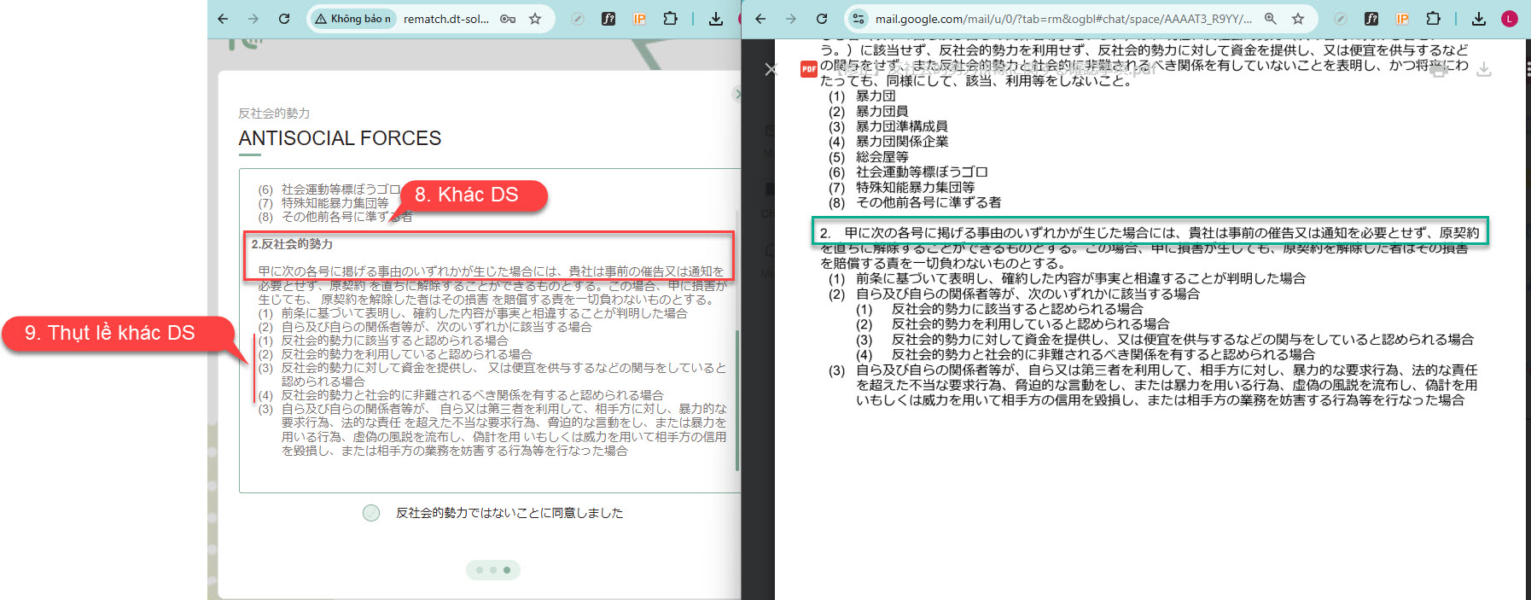This screenshot has width=1531, height=600.
Task: Click the f? font extension in right browser
Action: tap(1371, 19)
